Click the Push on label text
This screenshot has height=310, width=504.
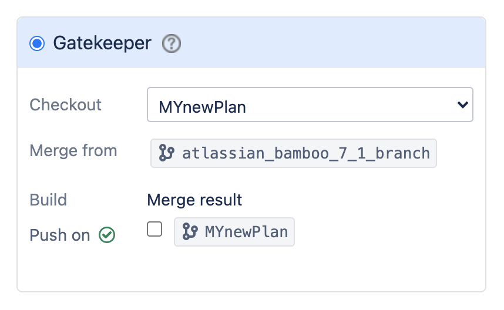point(60,235)
